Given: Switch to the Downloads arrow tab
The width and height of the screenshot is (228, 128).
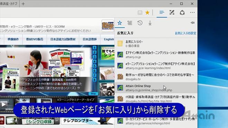Looking at the screenshot, I should point(150,23).
